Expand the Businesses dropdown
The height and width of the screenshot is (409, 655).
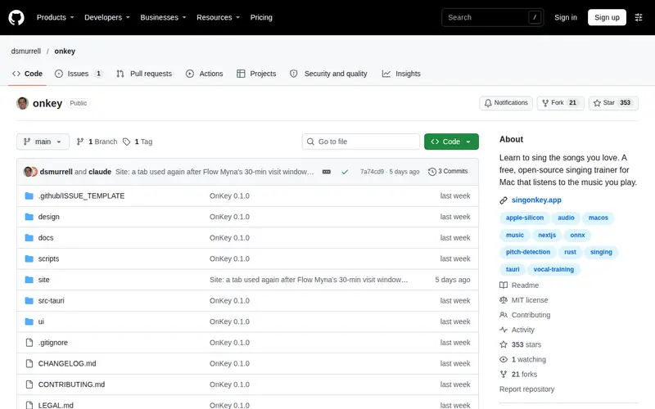163,17
